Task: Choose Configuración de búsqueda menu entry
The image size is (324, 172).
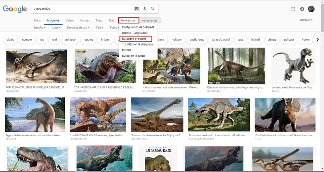Action: coord(138,27)
